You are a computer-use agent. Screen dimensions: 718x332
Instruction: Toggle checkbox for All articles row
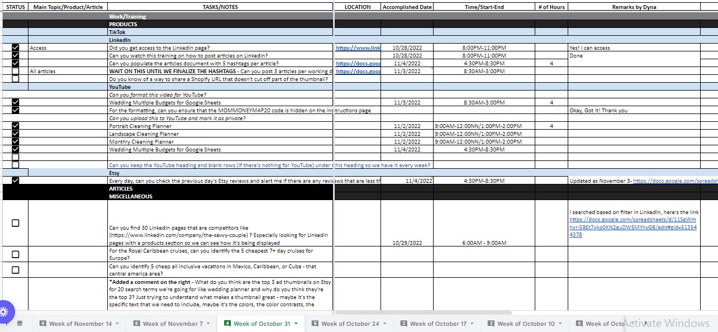click(x=15, y=71)
